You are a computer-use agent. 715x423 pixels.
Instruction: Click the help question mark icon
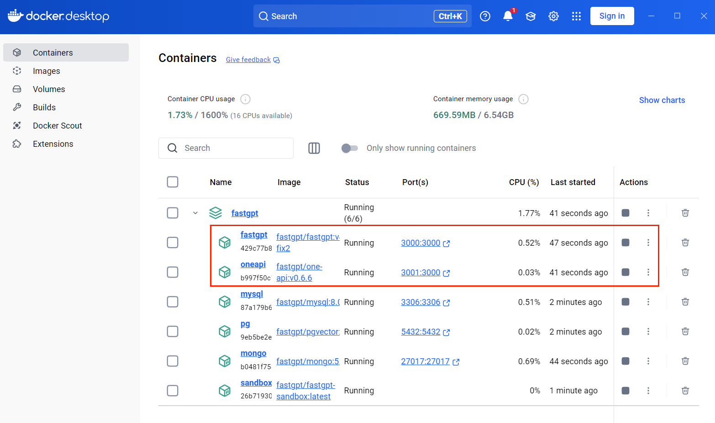[485, 16]
